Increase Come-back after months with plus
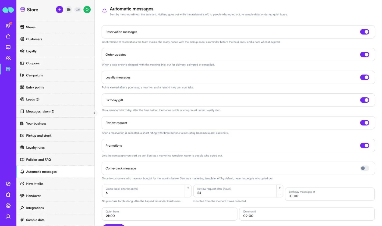Image resolution: width=382 pixels, height=226 pixels. (188, 188)
